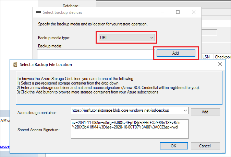Open the Backup media type URL dropdown
Viewport: 231px width, 157px height.
pyautogui.click(x=152, y=37)
